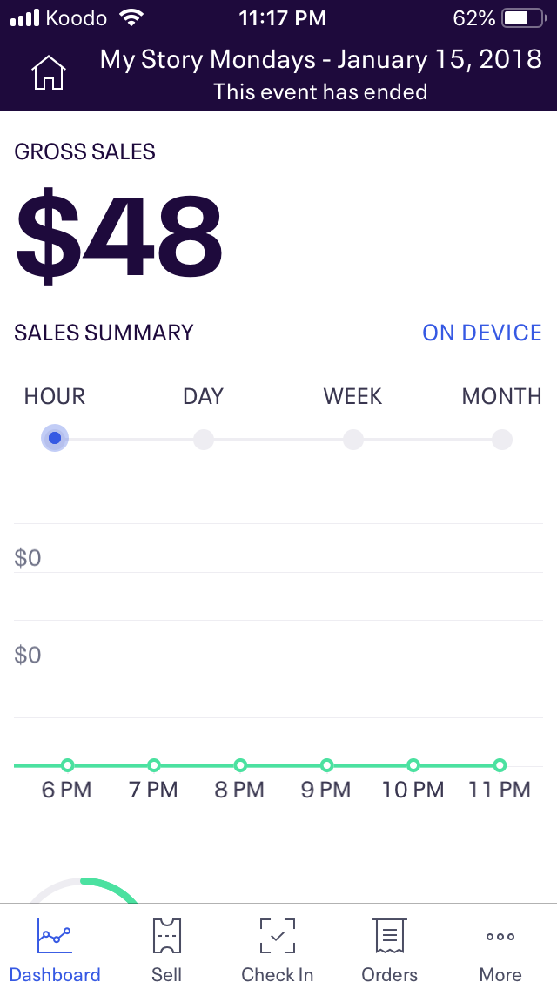Open the More three-dots icon
Image resolution: width=557 pixels, height=989 pixels.
(500, 937)
